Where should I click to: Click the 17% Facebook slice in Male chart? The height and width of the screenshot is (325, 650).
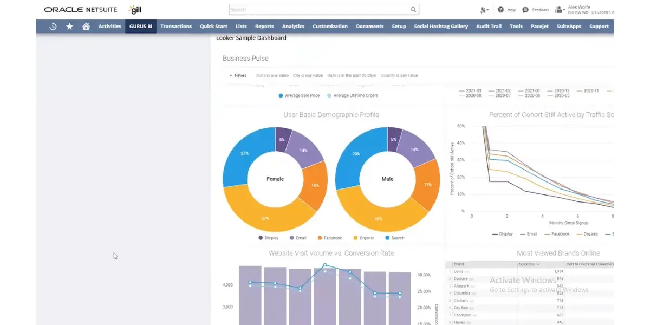(428, 185)
